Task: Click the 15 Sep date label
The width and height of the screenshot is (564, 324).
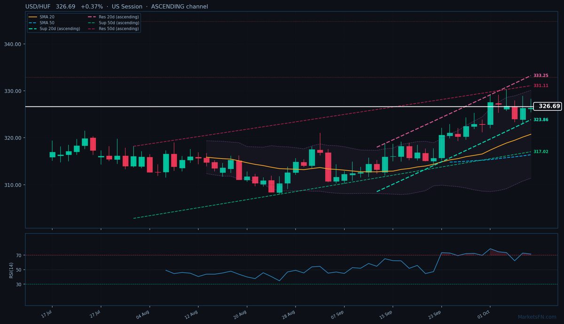Action: tap(386, 314)
